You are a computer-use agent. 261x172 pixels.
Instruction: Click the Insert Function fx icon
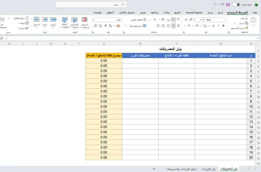click(x=3, y=38)
